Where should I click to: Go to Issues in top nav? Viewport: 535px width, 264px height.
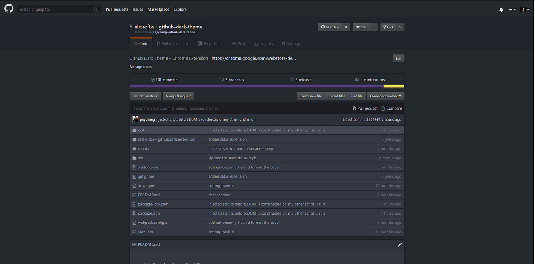click(x=138, y=9)
